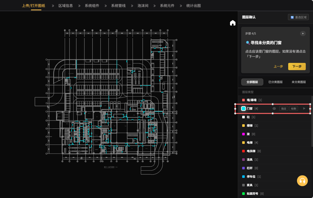This screenshot has width=313, height=198.
Task: Click the home view icon on canvas
Action: point(233,23)
